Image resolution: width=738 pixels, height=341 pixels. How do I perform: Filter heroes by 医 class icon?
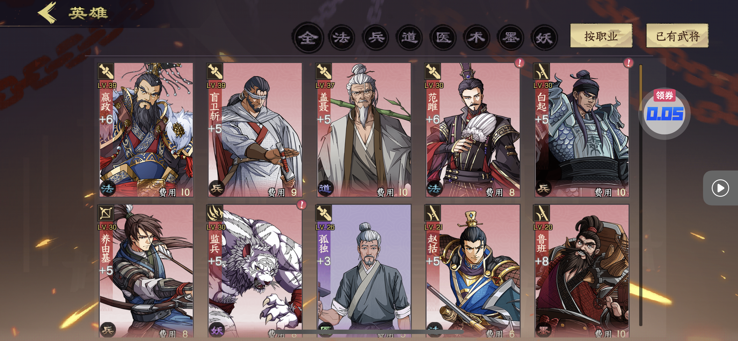pos(443,38)
